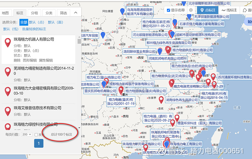Click map label 珠海凯邦电机制造有限公司(龙山二路中)
Viewport: 252px width, 159px height.
point(165,134)
